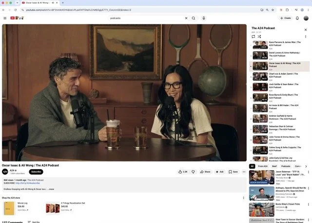Play David Lowery & Anne Hathaway episode
312x223 pixels.
click(x=280, y=55)
